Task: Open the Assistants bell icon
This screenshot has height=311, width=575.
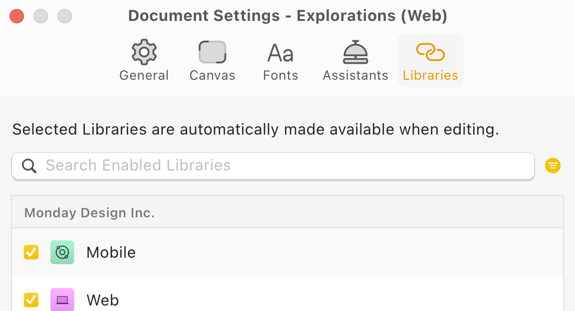Action: coord(355,52)
